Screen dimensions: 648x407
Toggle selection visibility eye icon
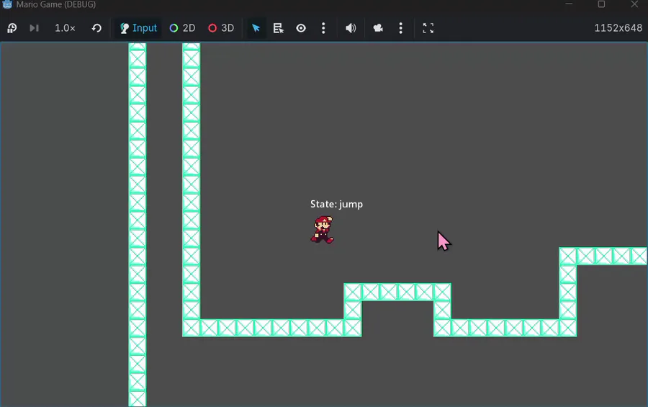click(x=301, y=28)
